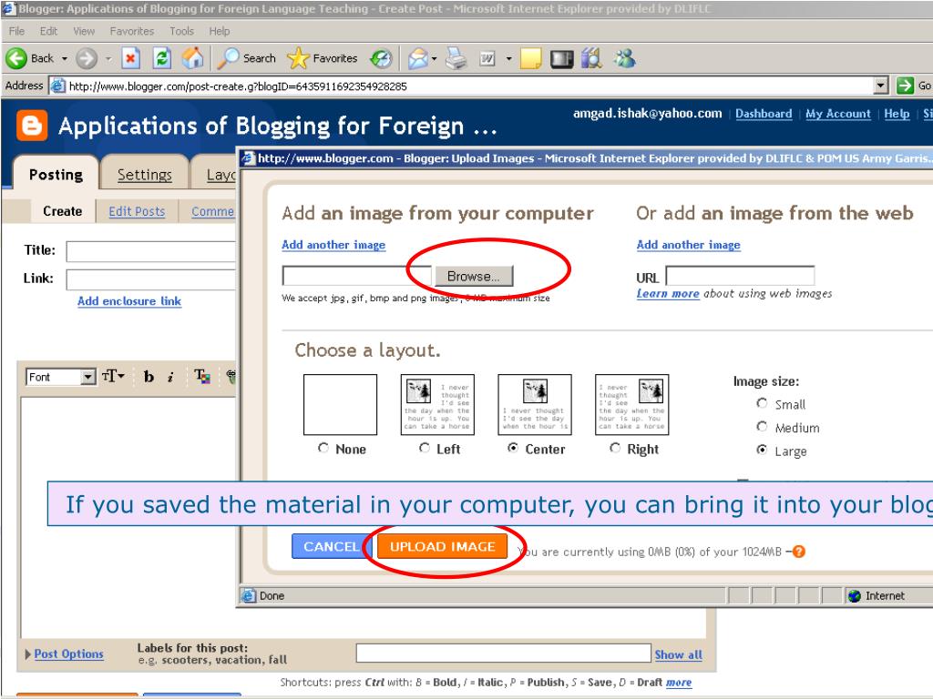This screenshot has width=933, height=699.
Task: Click the Messenger people icon
Action: pos(625,58)
